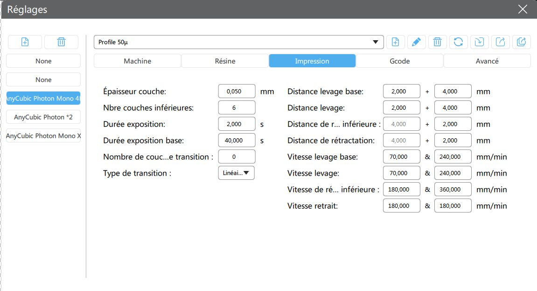
Task: Import a profile using the import icon
Action: [x=480, y=42]
